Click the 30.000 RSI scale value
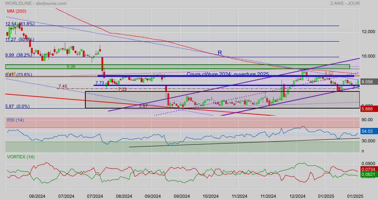Image resolution: width=378 pixels, height=200 pixels. (x=368, y=141)
